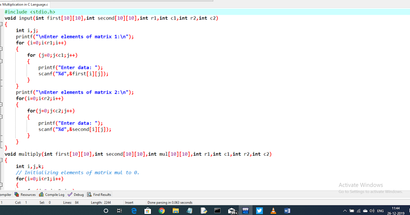Click the Resources panel icon
The height and width of the screenshot is (215, 410).
pyautogui.click(x=16, y=195)
